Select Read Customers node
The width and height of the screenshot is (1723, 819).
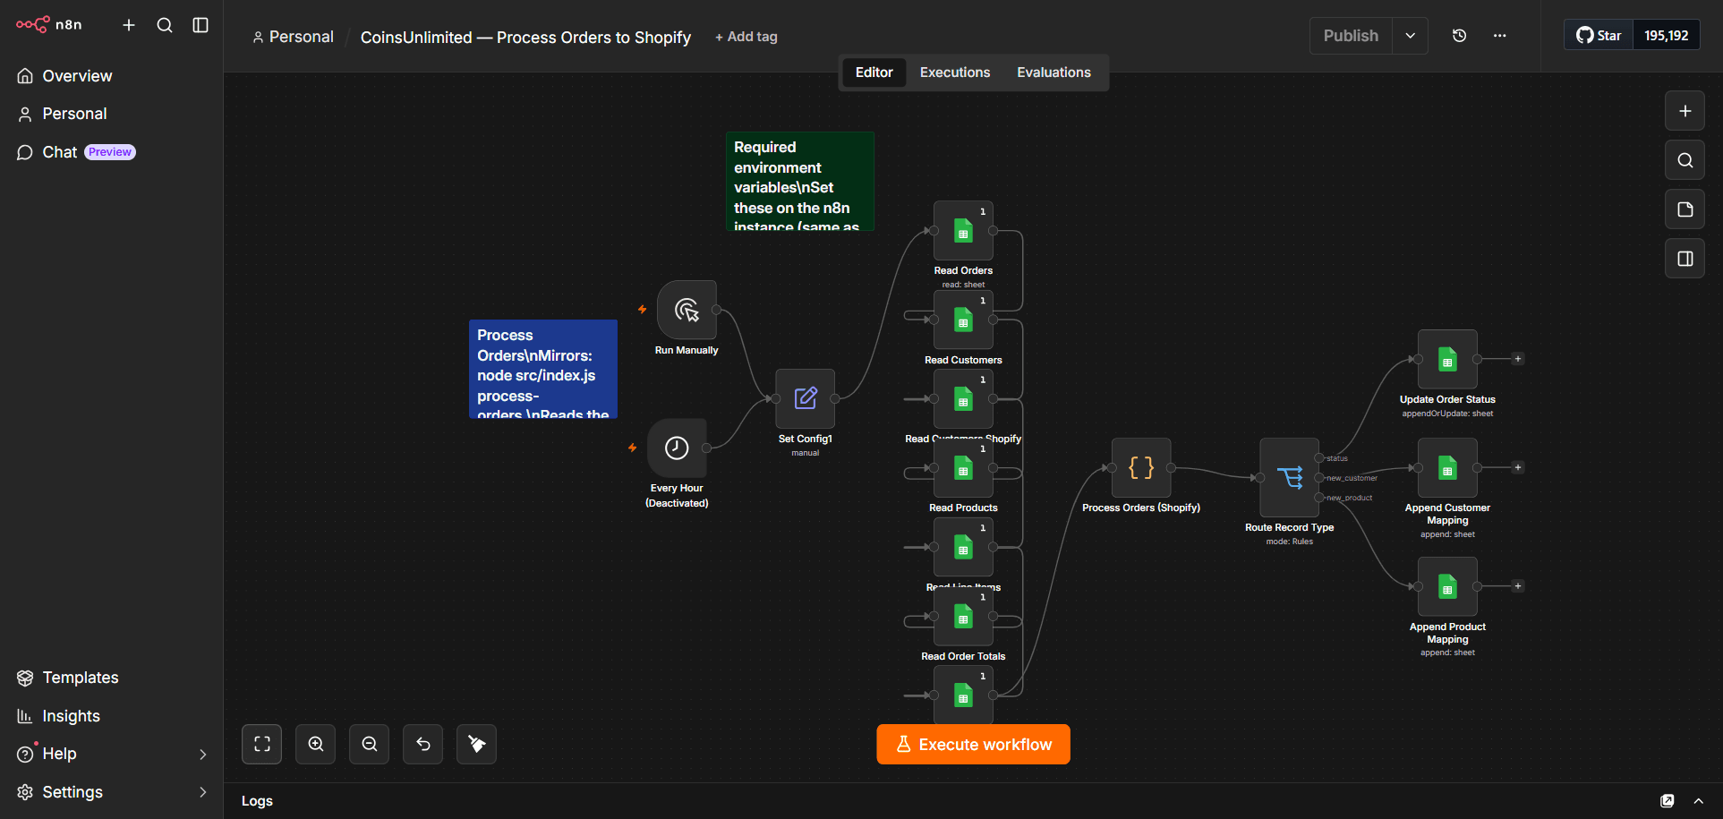point(963,320)
